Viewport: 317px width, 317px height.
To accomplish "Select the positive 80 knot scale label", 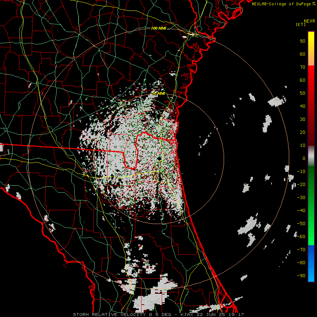I will (x=303, y=54).
